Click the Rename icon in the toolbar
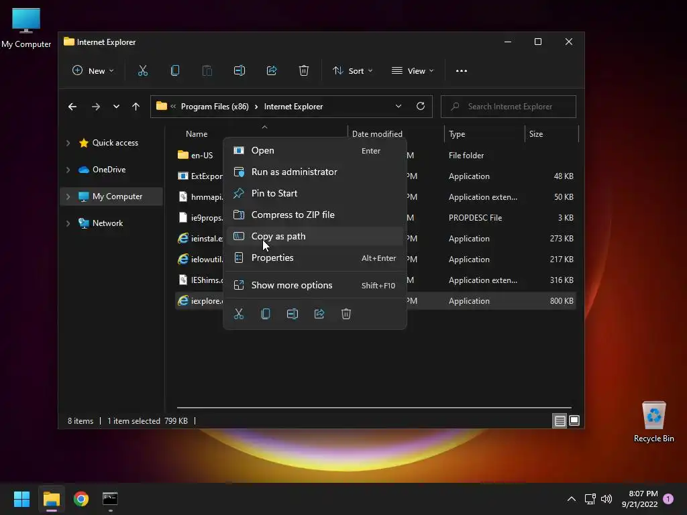Viewport: 687px width, 515px height. tap(240, 70)
